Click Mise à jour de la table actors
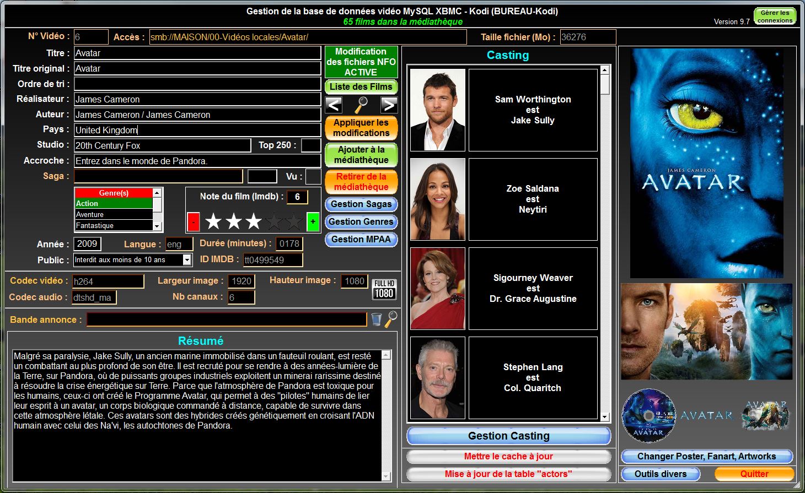The width and height of the screenshot is (805, 493). [x=509, y=474]
